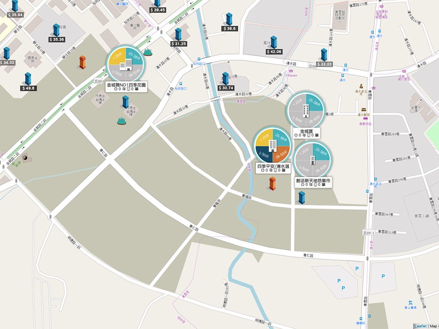Click the parking P icon near 青雲路
Image resolution: width=439 pixels, height=329 pixels.
coord(357,269)
